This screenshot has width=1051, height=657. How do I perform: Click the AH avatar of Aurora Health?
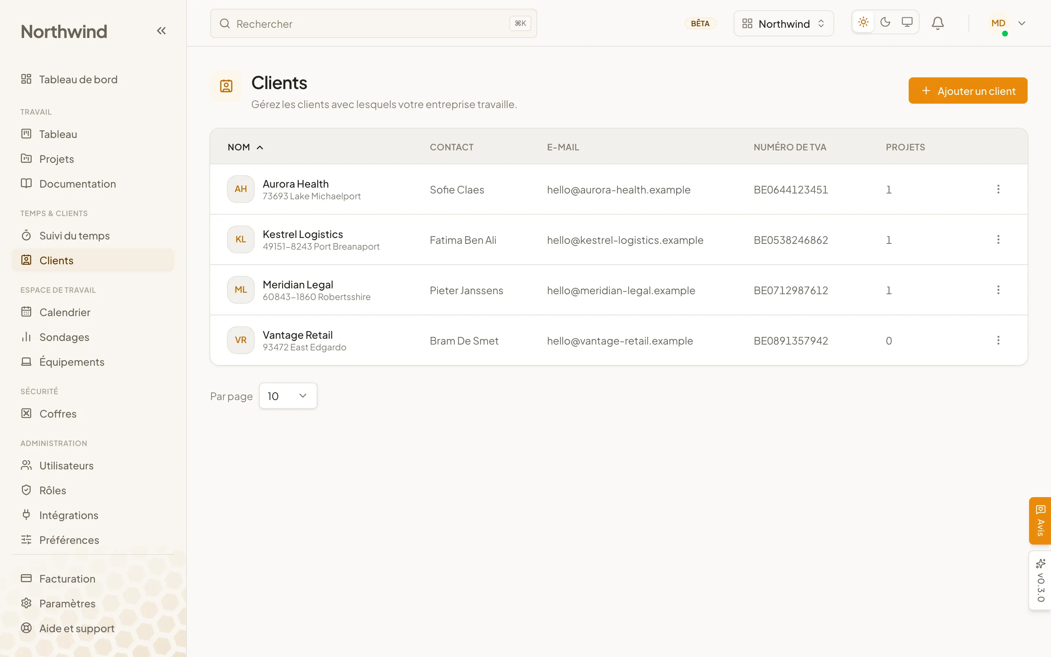tap(240, 189)
